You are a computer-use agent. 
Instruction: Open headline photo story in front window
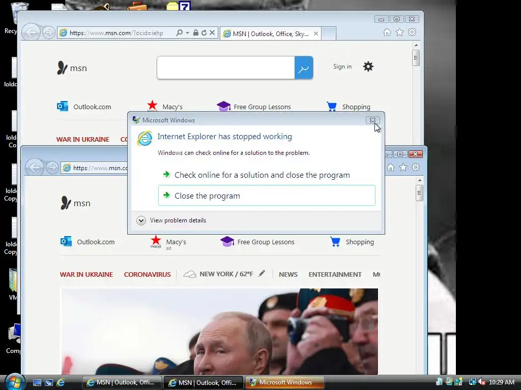pyautogui.click(x=219, y=331)
